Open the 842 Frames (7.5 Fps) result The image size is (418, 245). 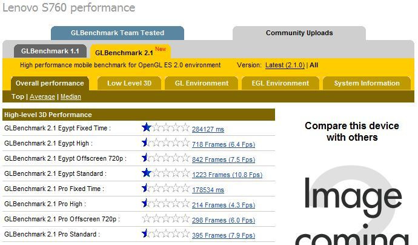pyautogui.click(x=224, y=159)
